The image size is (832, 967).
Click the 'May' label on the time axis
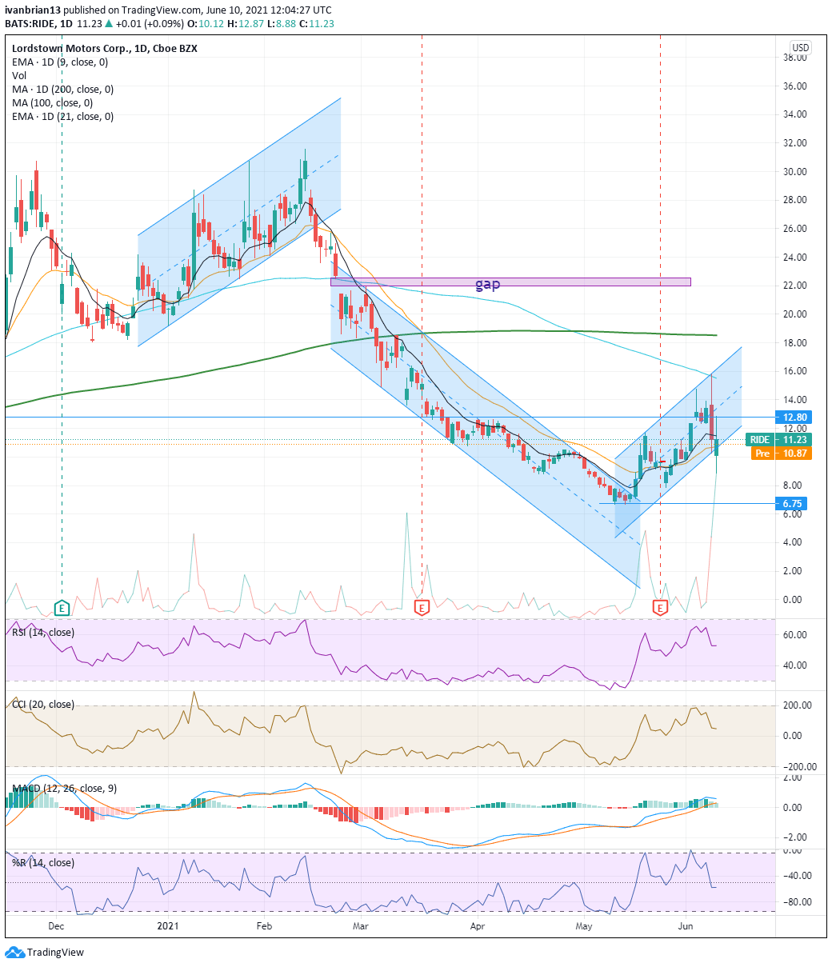point(584,926)
